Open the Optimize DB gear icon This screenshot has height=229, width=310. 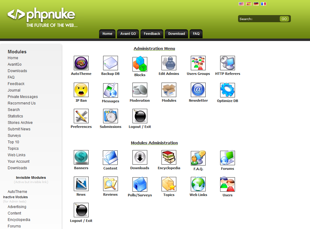pyautogui.click(x=228, y=90)
